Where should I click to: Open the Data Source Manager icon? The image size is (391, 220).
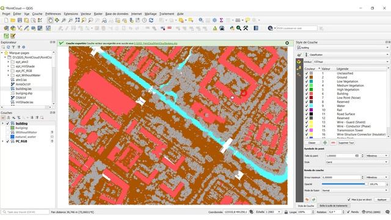[x=6, y=28]
